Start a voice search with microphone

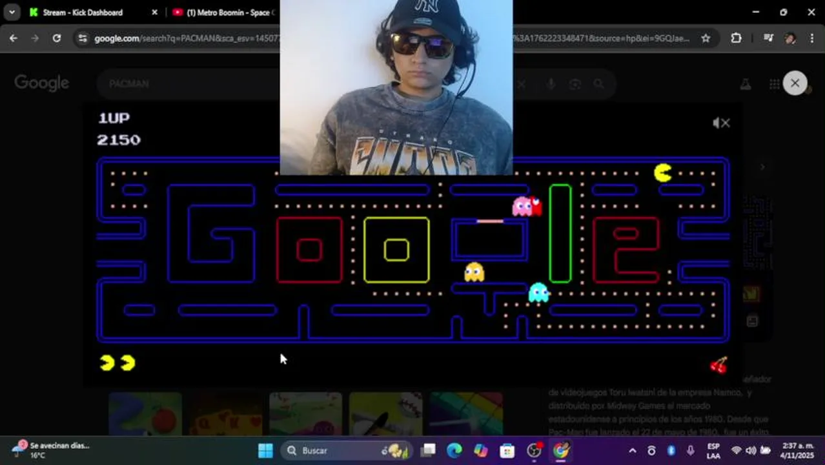[x=551, y=84]
